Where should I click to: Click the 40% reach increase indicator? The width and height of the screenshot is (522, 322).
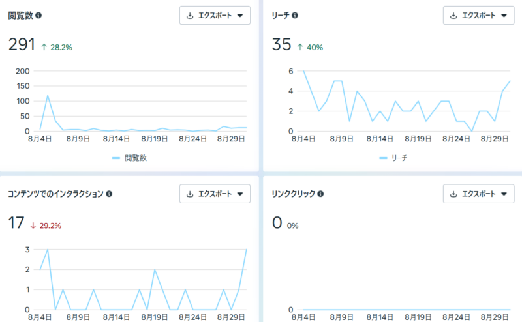[x=310, y=47]
